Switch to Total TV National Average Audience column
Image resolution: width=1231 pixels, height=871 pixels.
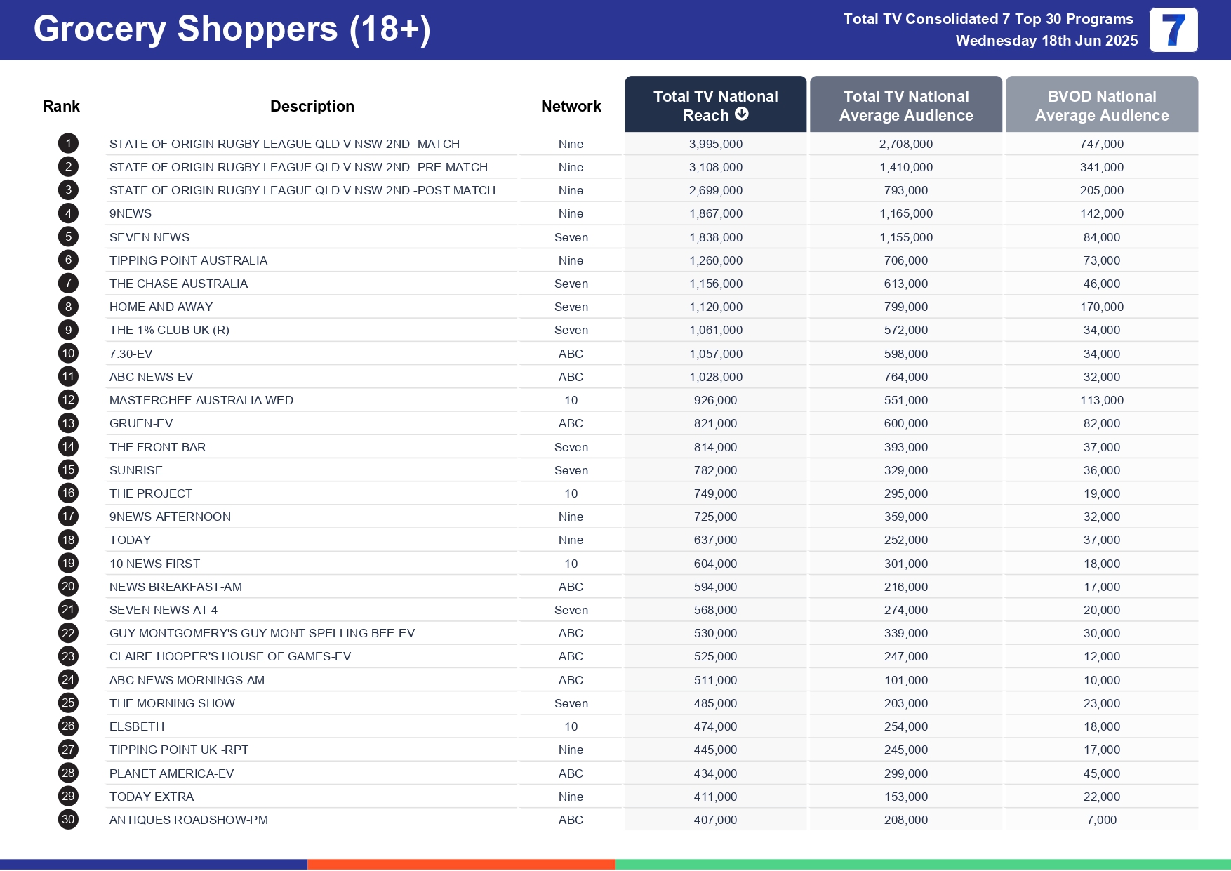tap(905, 105)
